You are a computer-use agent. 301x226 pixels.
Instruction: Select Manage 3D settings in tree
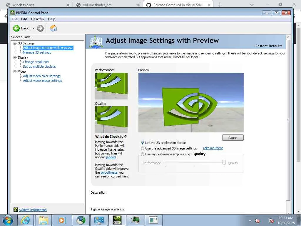37,52
